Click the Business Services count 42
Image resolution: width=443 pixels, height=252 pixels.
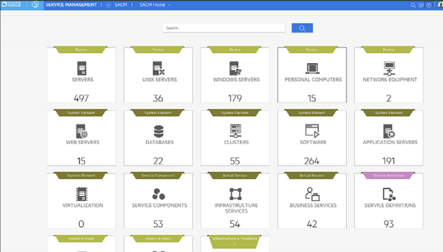pos(312,224)
